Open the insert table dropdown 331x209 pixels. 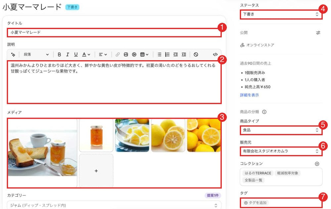click(x=144, y=55)
